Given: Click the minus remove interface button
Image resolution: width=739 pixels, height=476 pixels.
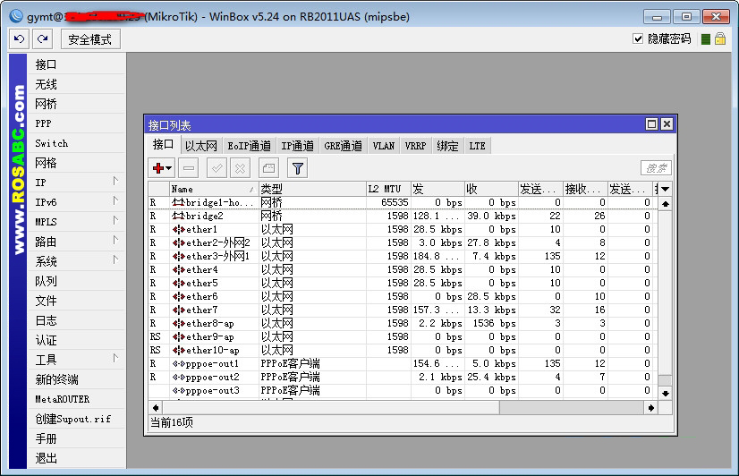Looking at the screenshot, I should 189,167.
